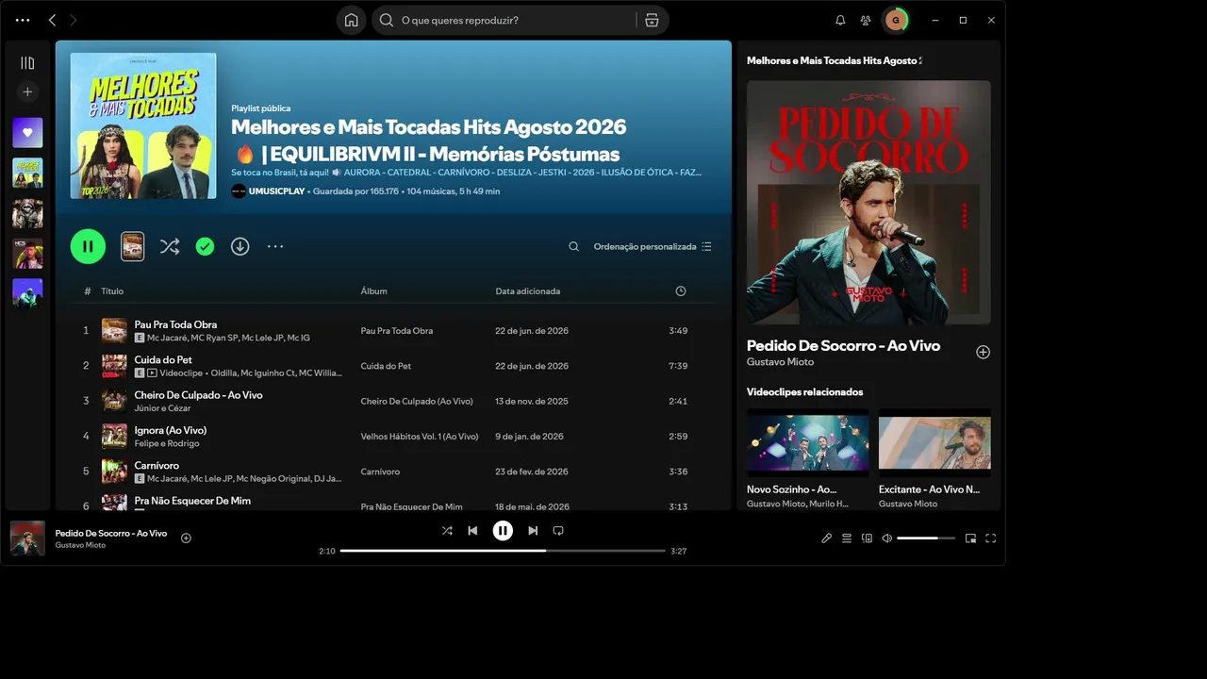Go to the Spotify Home screen

click(x=351, y=20)
